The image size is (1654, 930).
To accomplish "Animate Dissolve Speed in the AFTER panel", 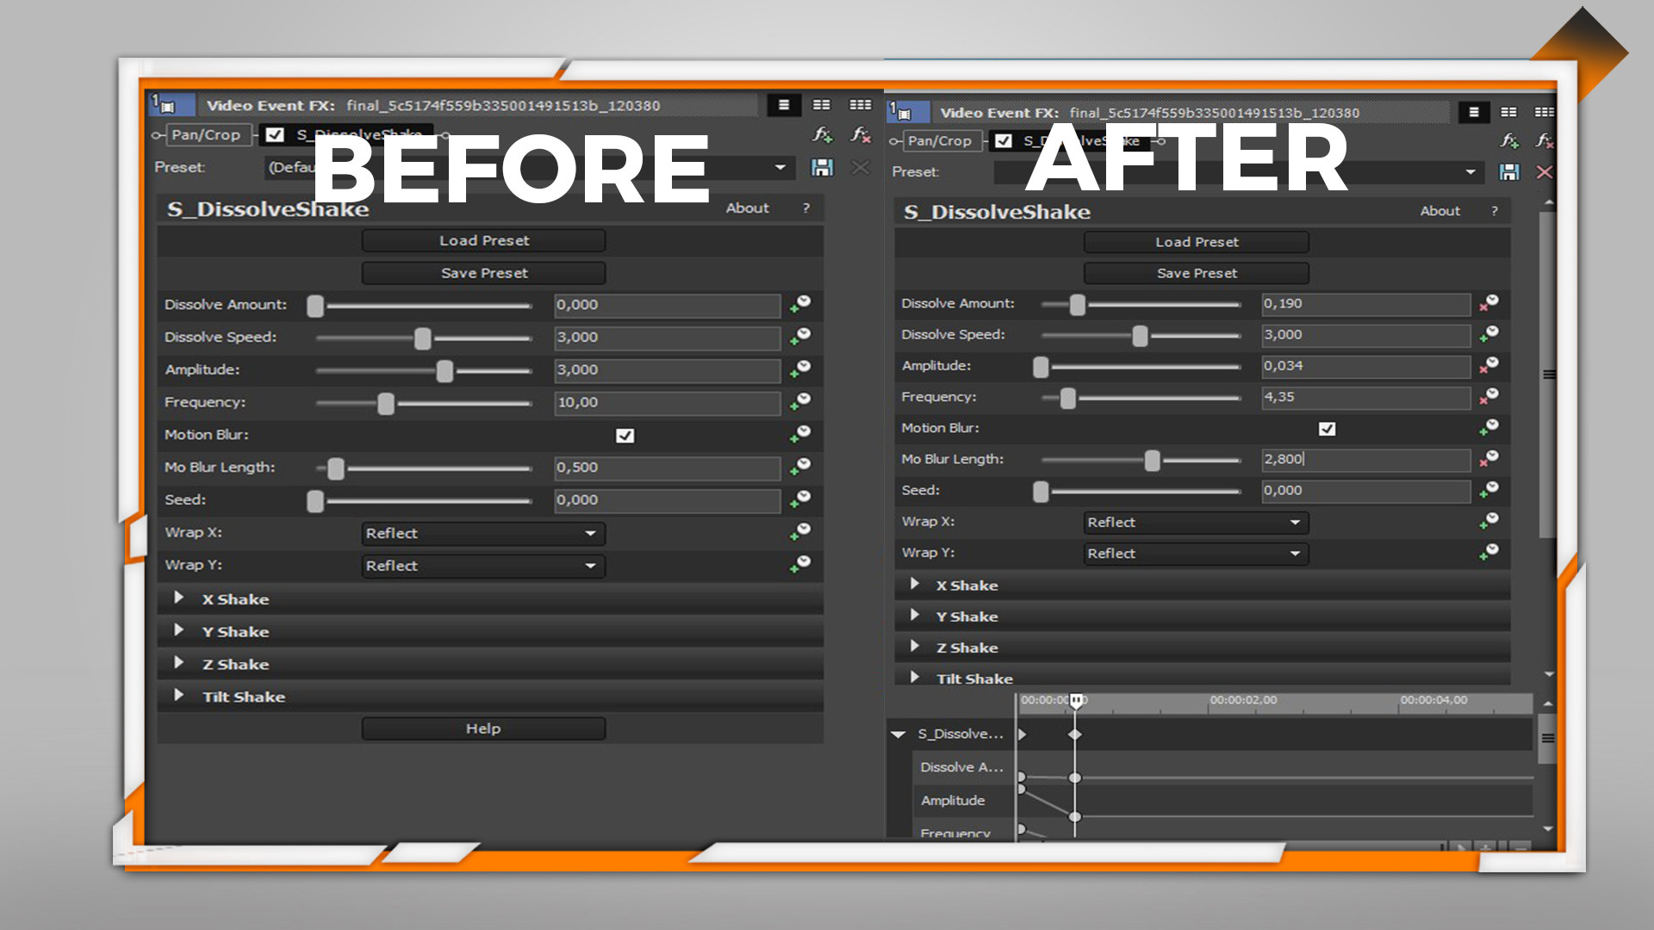I will click(1489, 334).
